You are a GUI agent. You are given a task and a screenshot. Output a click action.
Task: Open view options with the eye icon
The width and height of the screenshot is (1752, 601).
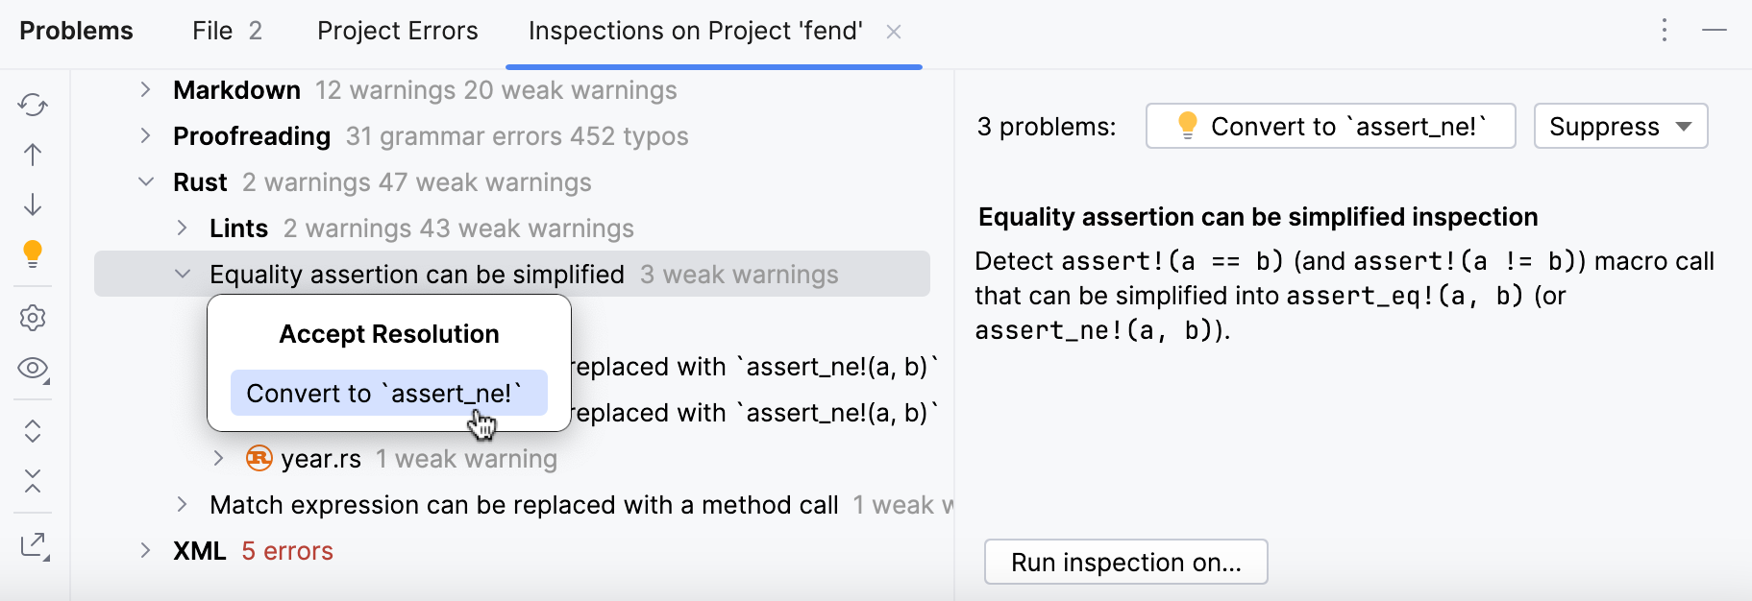click(33, 369)
